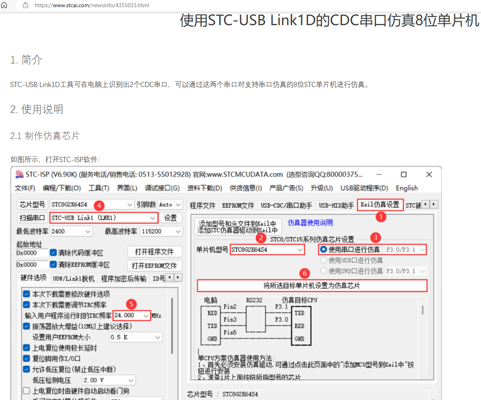The width and height of the screenshot is (481, 400).
Task: Expand the STC-USB Link1 (LNK1) port dropdown
Action: pos(104,218)
